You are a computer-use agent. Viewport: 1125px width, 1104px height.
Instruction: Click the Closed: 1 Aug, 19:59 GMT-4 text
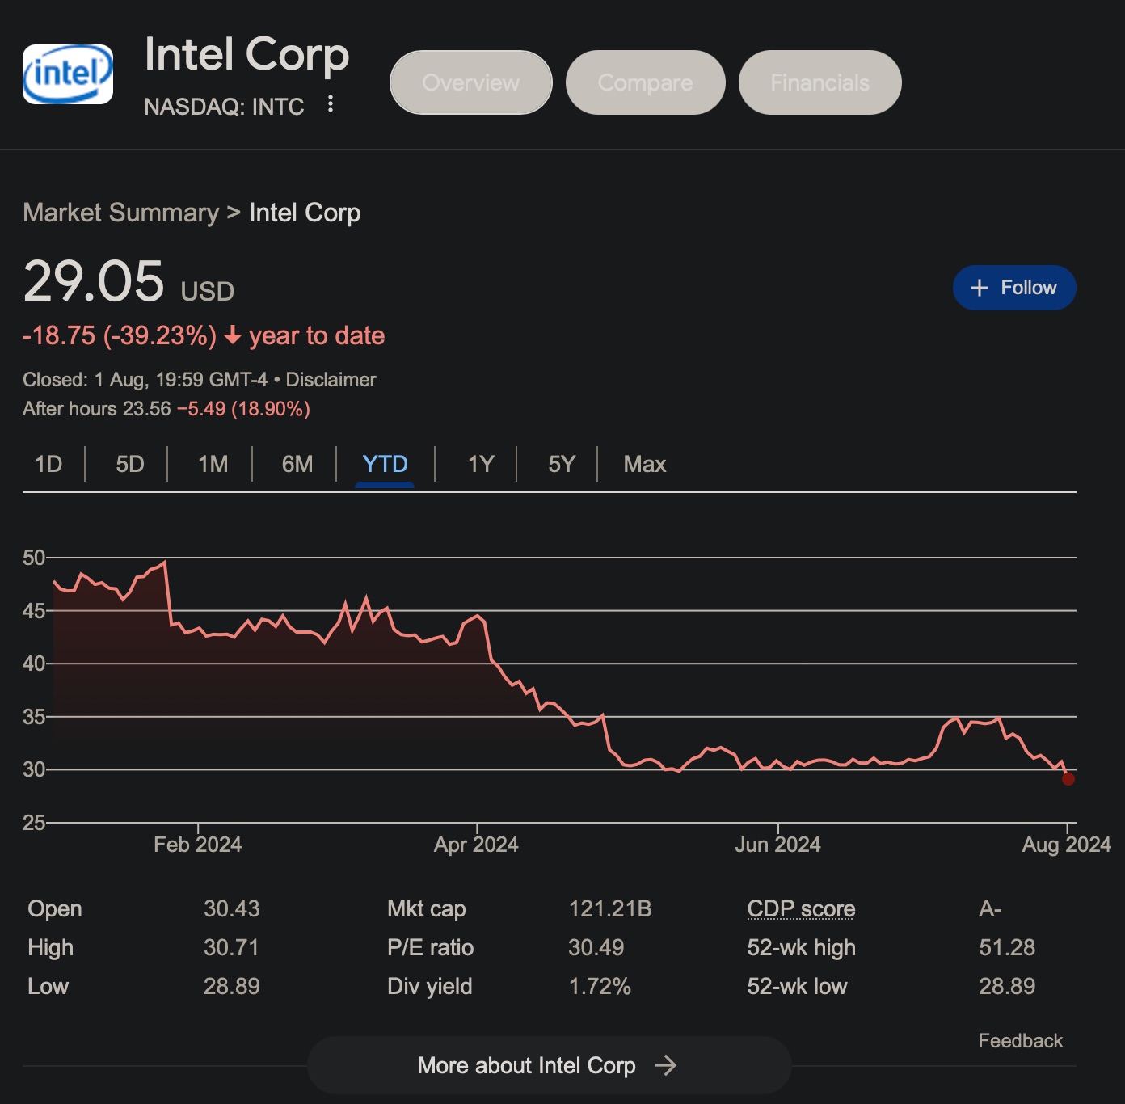pyautogui.click(x=145, y=380)
